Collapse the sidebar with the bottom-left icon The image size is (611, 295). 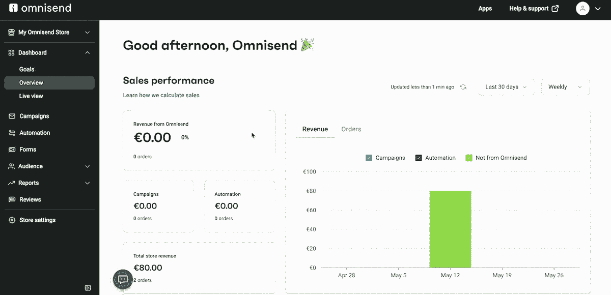pyautogui.click(x=88, y=287)
